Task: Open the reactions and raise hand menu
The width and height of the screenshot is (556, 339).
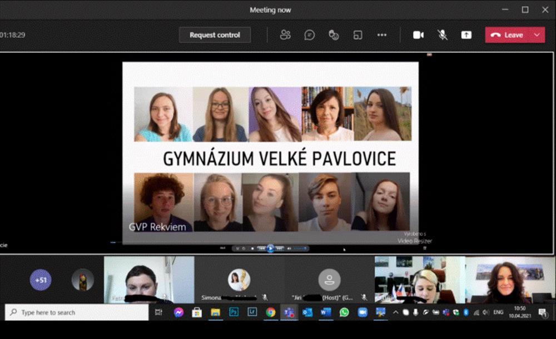Action: [334, 35]
